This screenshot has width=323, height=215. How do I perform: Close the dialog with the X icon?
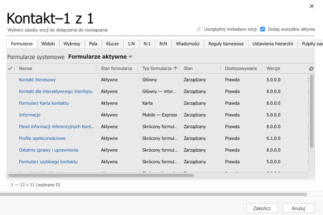coord(313,5)
